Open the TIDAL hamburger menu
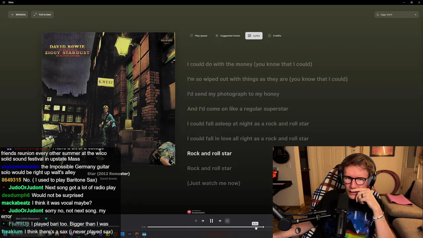 4,2
